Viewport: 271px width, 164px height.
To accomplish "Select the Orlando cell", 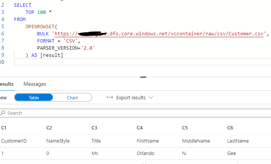I will (x=145, y=153).
